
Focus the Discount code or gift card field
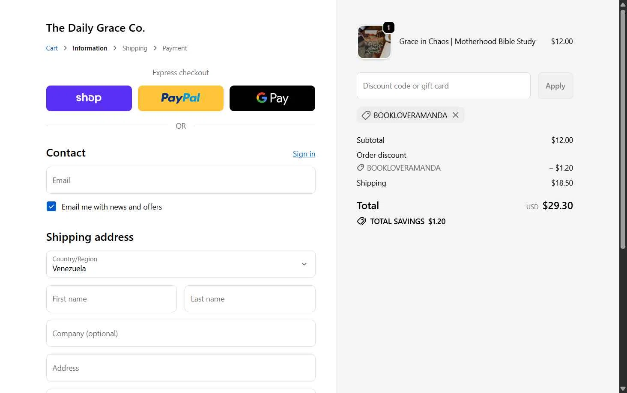click(x=443, y=86)
